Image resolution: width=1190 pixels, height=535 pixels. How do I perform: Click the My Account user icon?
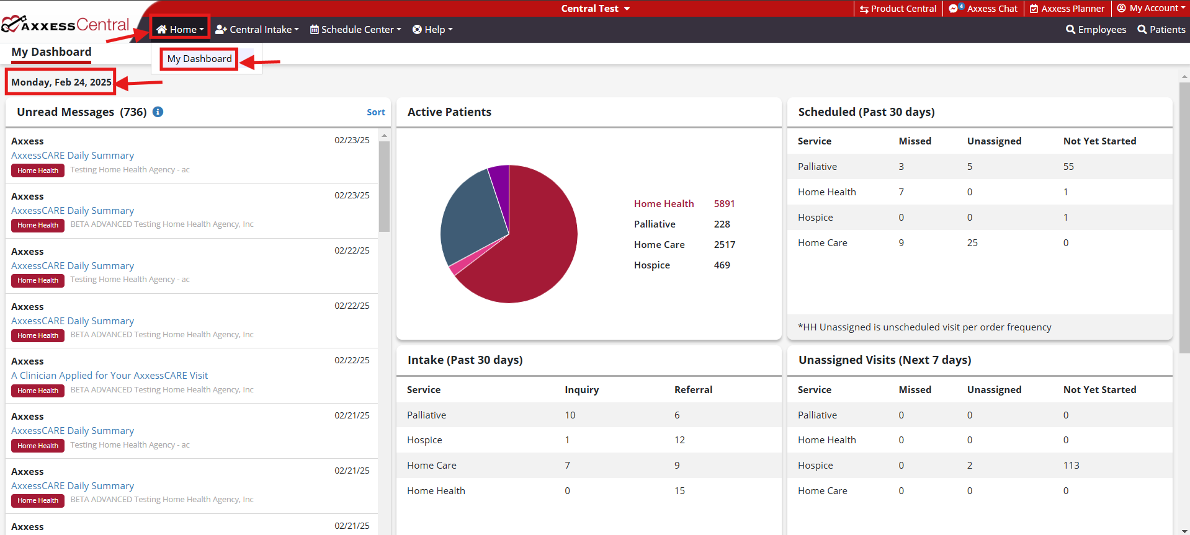pyautogui.click(x=1122, y=8)
